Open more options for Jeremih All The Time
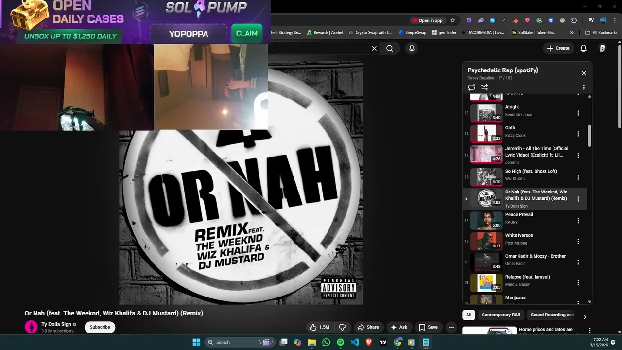This screenshot has width=622, height=350. pos(578,156)
